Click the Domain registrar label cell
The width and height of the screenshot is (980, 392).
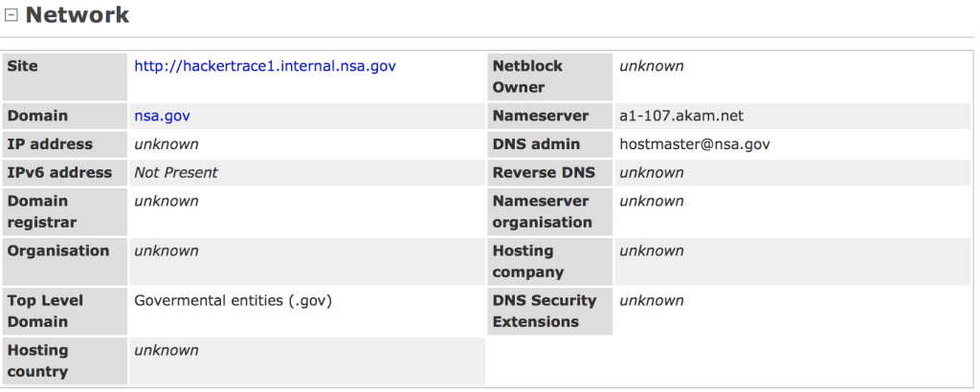[x=41, y=211]
